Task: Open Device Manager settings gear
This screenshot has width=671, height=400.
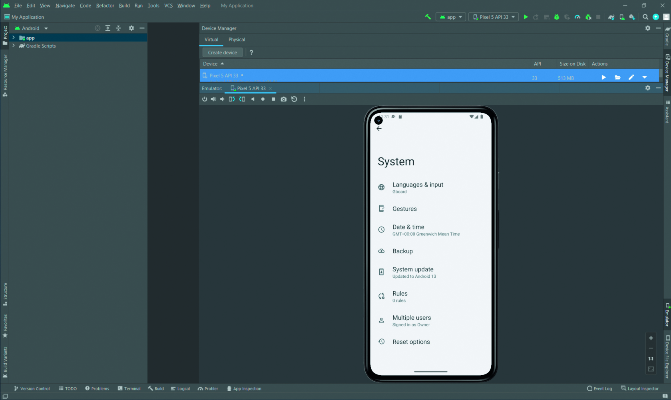Action: point(647,28)
